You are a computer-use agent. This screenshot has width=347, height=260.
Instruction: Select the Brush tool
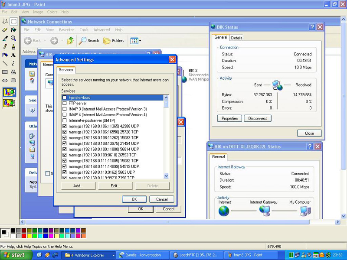tap(14, 47)
